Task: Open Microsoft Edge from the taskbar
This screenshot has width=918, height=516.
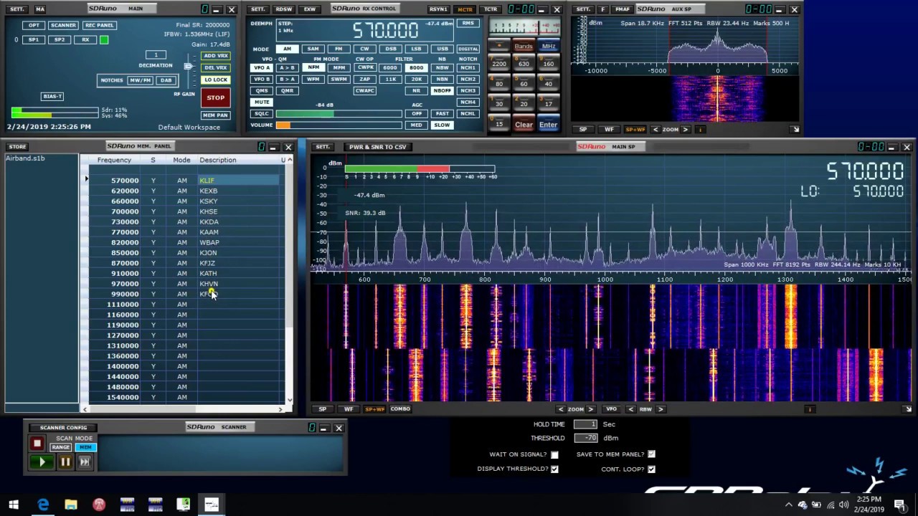Action: pyautogui.click(x=43, y=505)
